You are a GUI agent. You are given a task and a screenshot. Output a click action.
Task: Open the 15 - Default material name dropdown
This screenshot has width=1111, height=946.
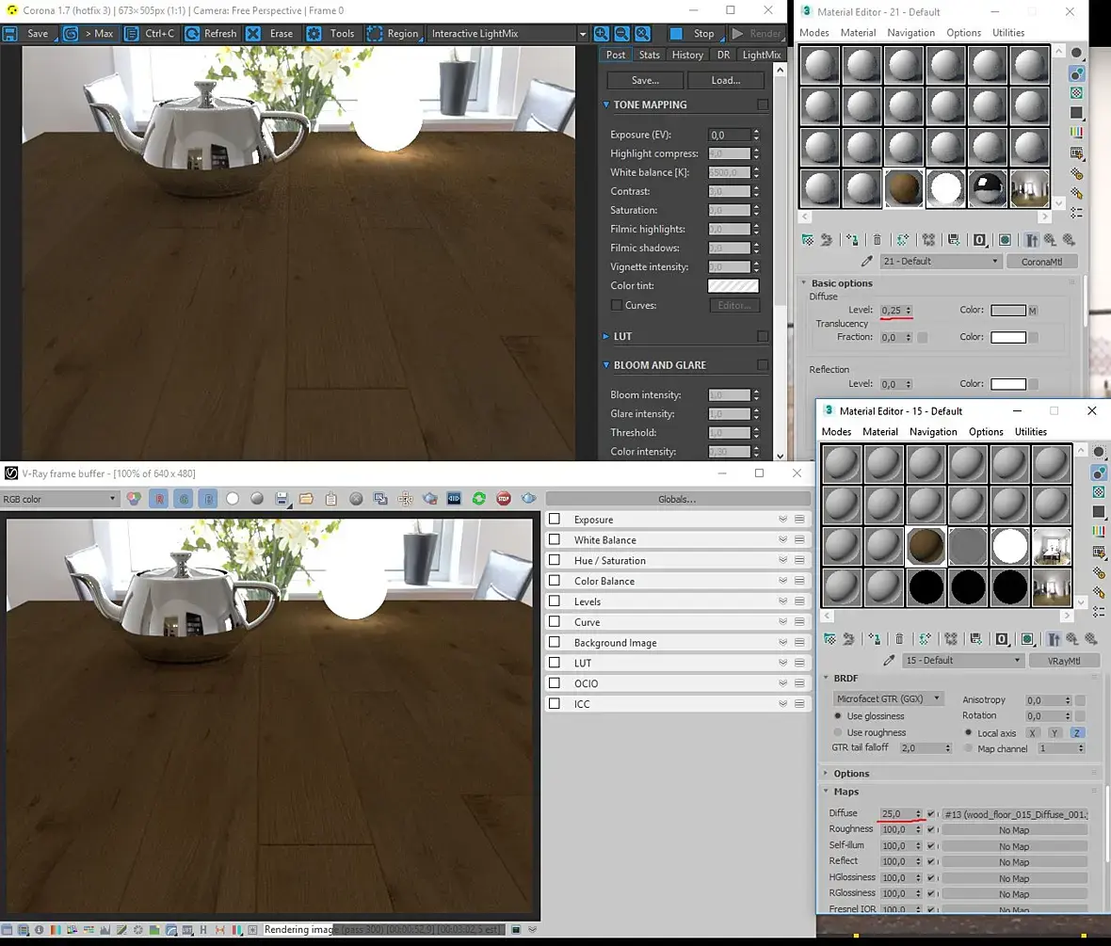962,661
